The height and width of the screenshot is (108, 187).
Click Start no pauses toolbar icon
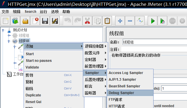point(163,21)
